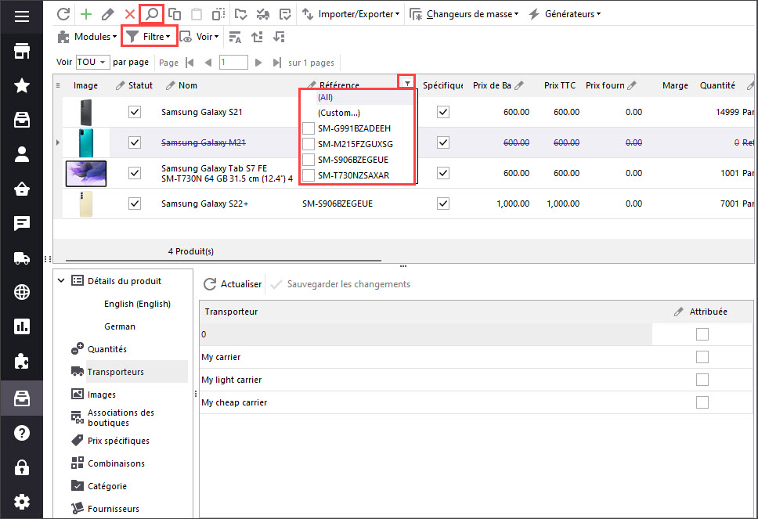Jump to the last page arrow
Image resolution: width=758 pixels, height=519 pixels.
[277, 63]
